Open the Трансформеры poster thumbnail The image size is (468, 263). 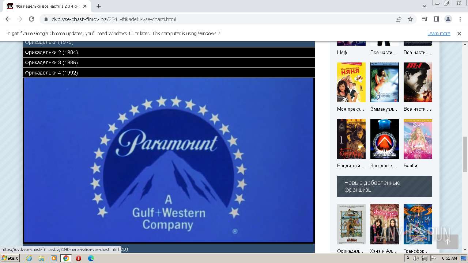(418, 224)
